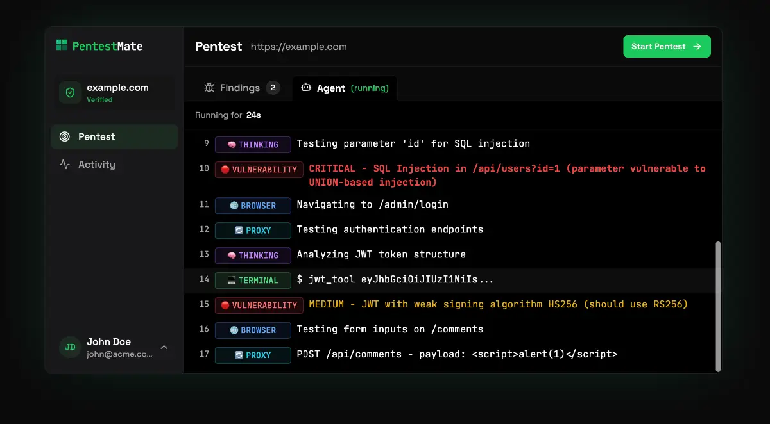Click the bug icon on Findings tab
This screenshot has width=770, height=424.
pos(209,88)
